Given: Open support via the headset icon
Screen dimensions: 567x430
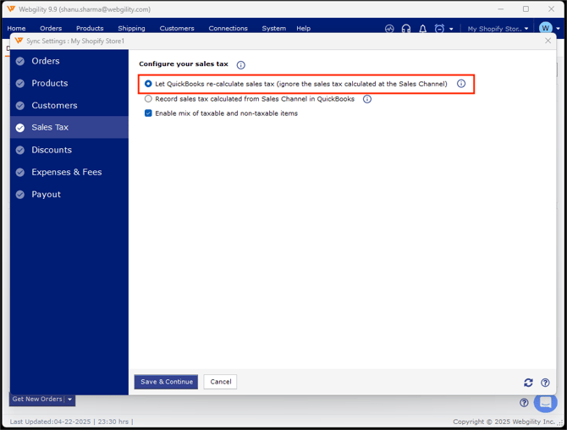Looking at the screenshot, I should (x=406, y=29).
